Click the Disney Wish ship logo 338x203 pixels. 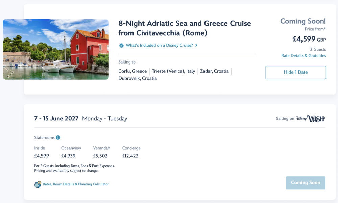311,119
